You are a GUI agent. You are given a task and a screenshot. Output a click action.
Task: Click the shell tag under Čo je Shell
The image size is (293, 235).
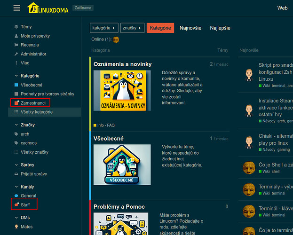click(276, 172)
